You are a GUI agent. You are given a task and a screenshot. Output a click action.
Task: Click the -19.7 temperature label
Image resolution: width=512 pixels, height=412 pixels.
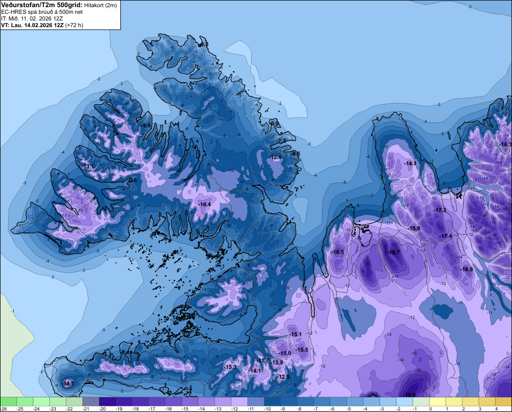tap(393, 252)
